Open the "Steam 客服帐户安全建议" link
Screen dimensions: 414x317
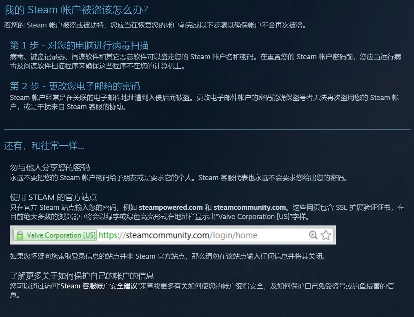[x=99, y=286]
